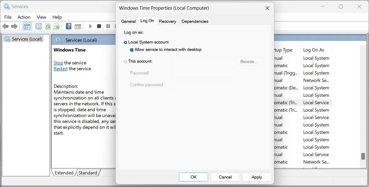Viewport: 369px width, 187px height.
Task: Open the service Properties icon
Action: pyautogui.click(x=38, y=26)
